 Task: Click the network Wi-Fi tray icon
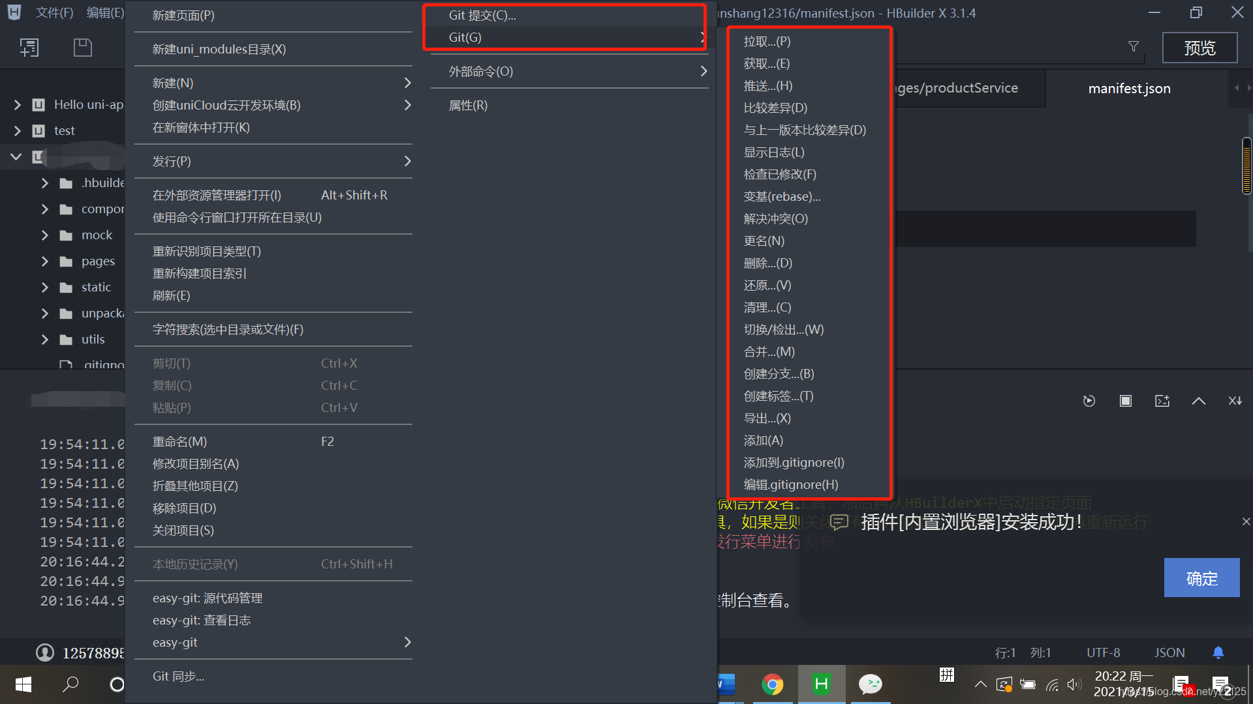click(1052, 684)
